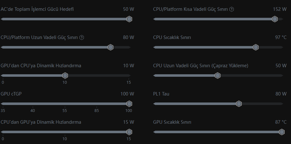This screenshot has height=144, width=291.
Task: Click the PL1 Tau slider handle
Action: pos(239,104)
